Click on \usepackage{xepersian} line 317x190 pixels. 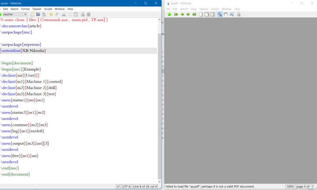[x=21, y=44]
